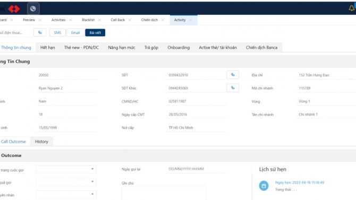Switch to the Preview tab
Viewport: 356px width, 200px height.
29,20
